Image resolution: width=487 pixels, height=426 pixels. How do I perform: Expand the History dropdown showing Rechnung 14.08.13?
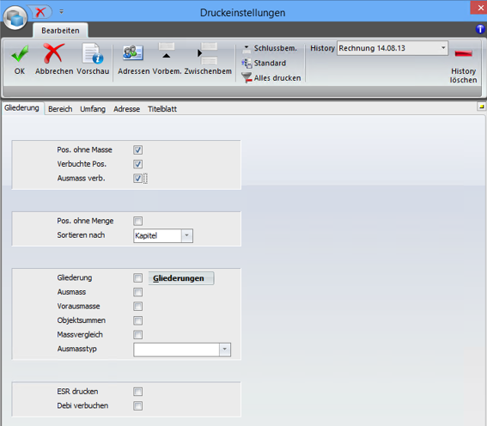393,48
